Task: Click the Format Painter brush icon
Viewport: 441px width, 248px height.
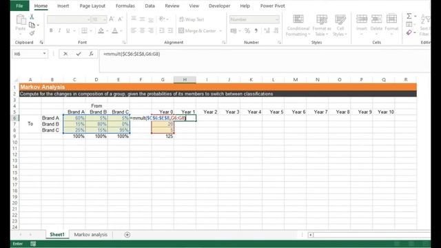Action: click(x=32, y=33)
